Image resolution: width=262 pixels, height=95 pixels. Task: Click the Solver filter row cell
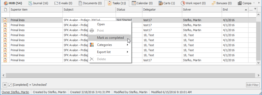[x=202, y=15]
